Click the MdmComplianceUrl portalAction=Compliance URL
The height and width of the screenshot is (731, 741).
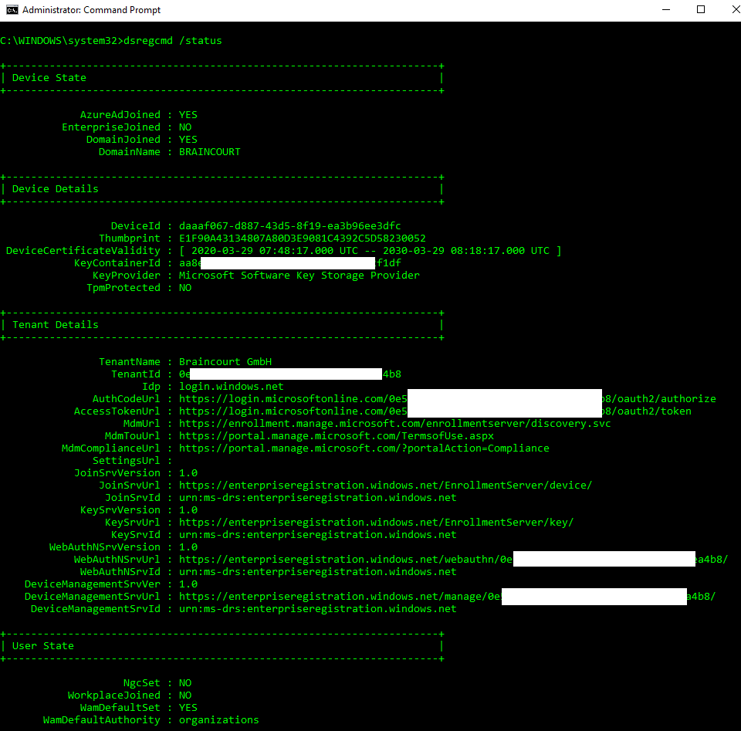tap(364, 448)
